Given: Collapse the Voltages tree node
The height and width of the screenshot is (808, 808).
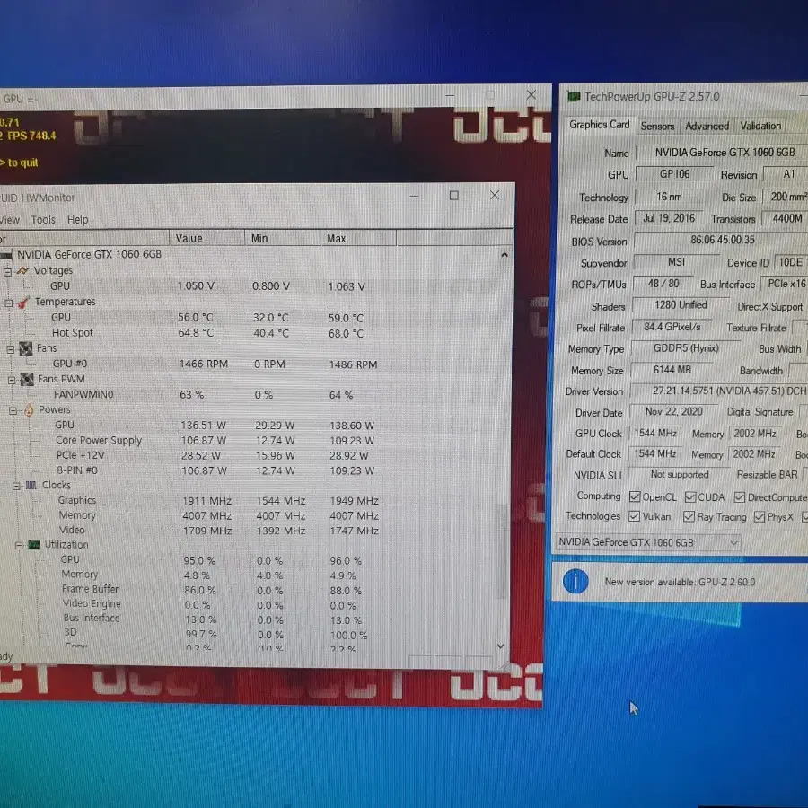Looking at the screenshot, I should pyautogui.click(x=8, y=272).
